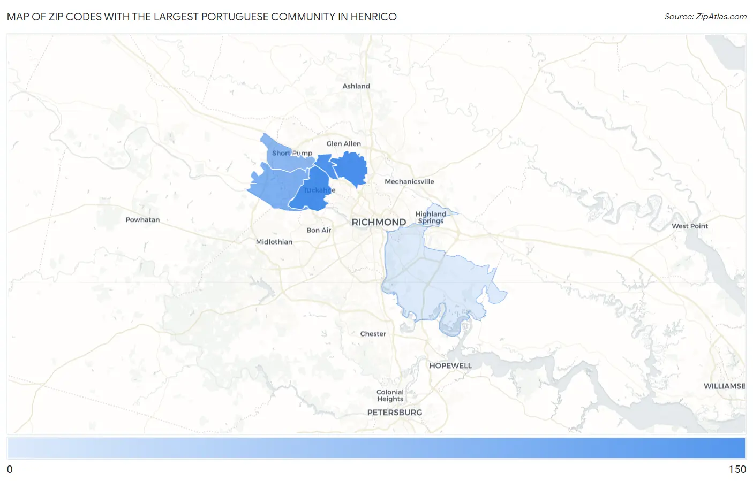This screenshot has height=481, width=753.
Task: Click the Bon Air map label
Action: click(319, 230)
